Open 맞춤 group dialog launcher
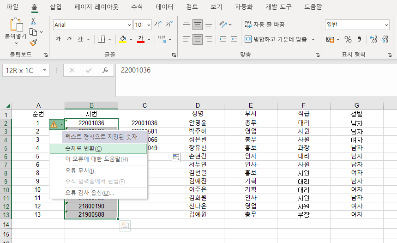 point(318,55)
